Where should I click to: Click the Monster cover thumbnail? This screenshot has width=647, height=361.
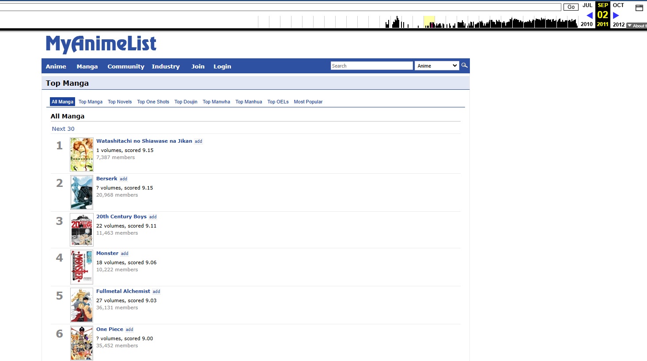point(82,267)
